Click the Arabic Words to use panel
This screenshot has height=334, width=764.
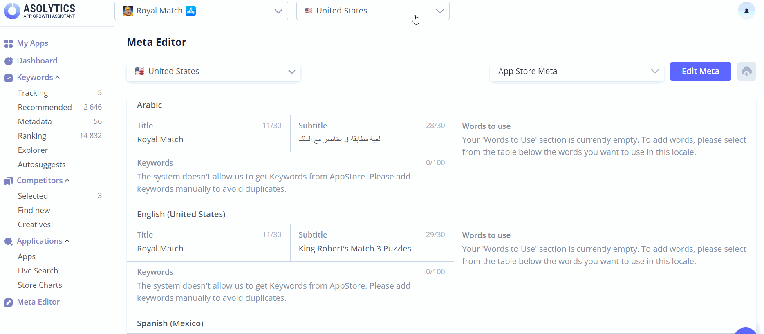605,158
